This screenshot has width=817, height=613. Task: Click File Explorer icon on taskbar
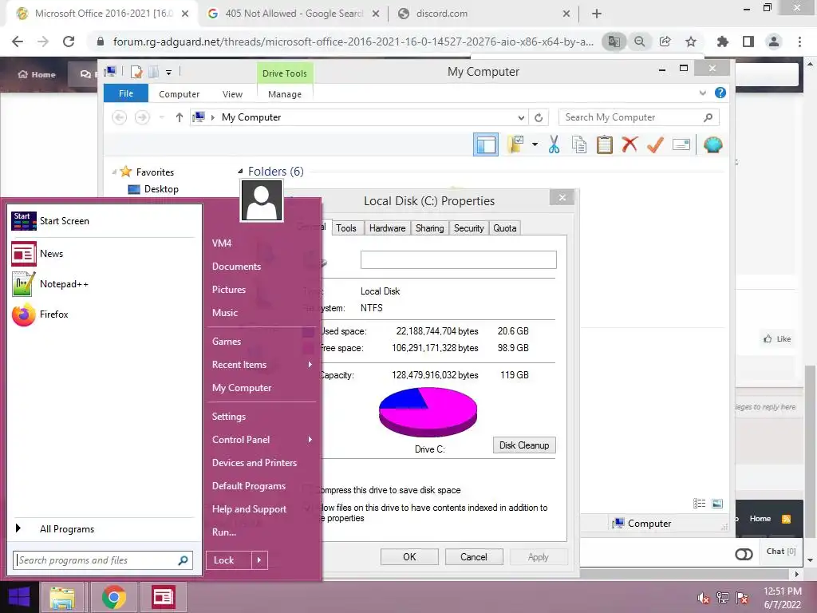click(62, 597)
